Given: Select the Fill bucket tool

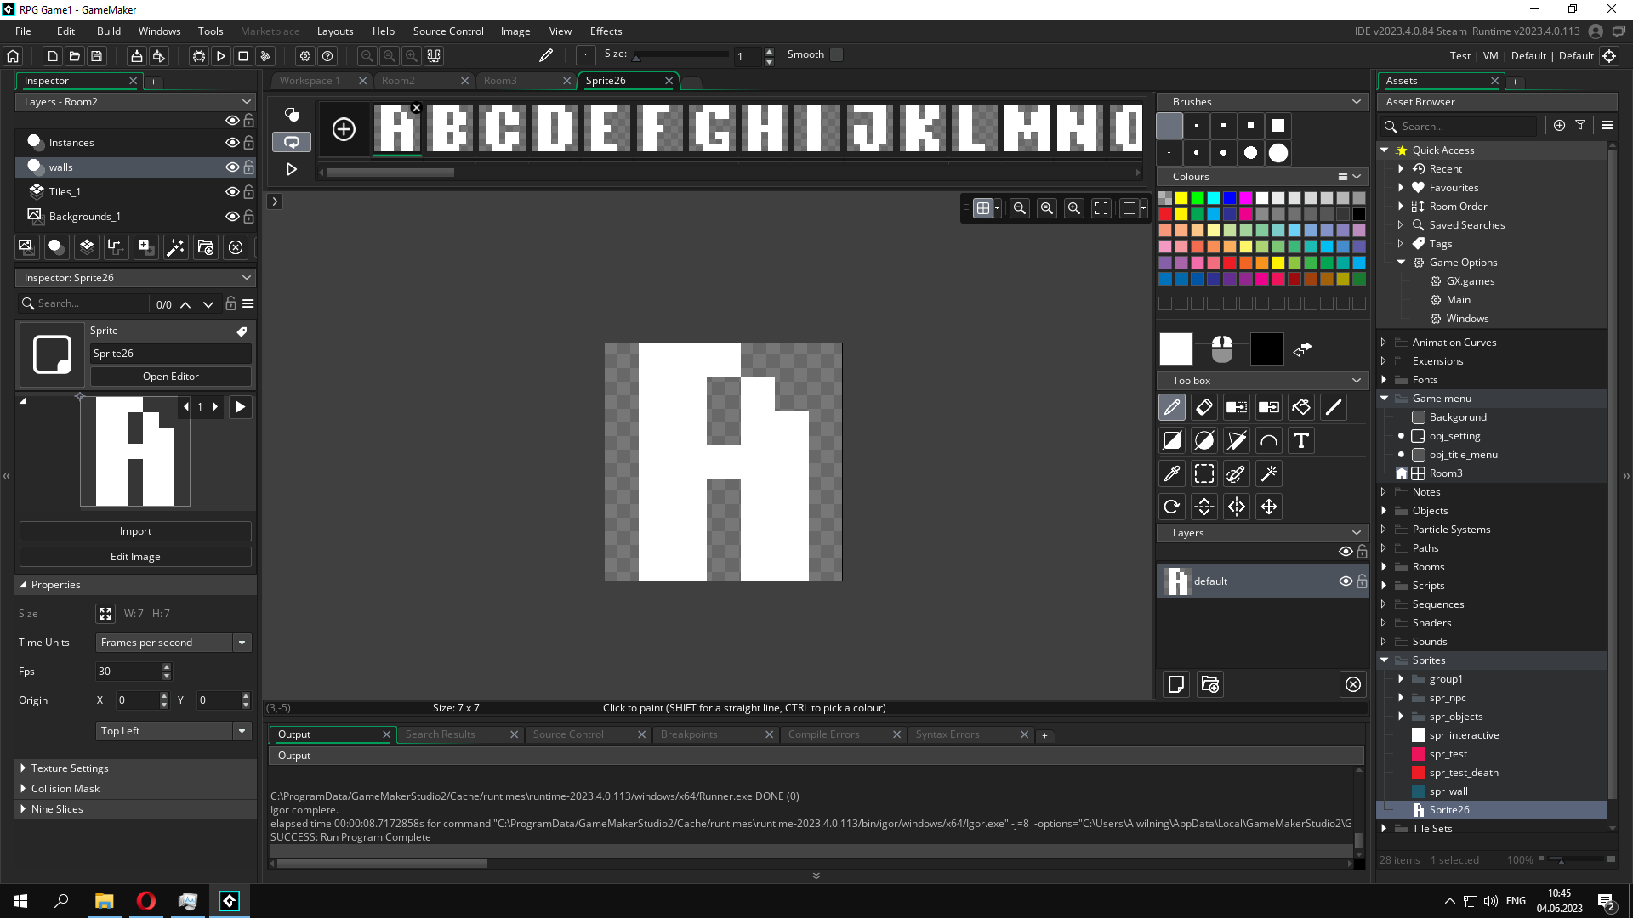Looking at the screenshot, I should [x=1301, y=408].
